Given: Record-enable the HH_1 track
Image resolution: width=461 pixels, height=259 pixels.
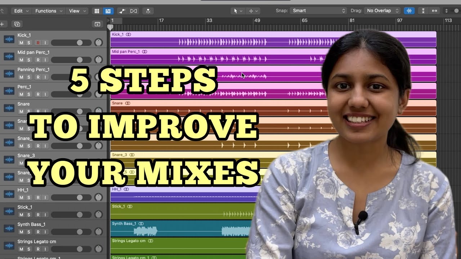Looking at the screenshot, I should (38, 198).
